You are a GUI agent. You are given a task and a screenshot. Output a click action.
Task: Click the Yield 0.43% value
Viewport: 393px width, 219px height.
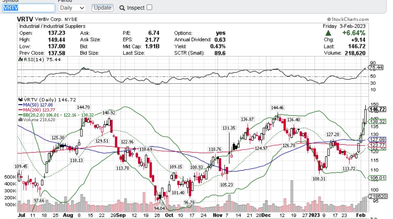[x=218, y=47]
